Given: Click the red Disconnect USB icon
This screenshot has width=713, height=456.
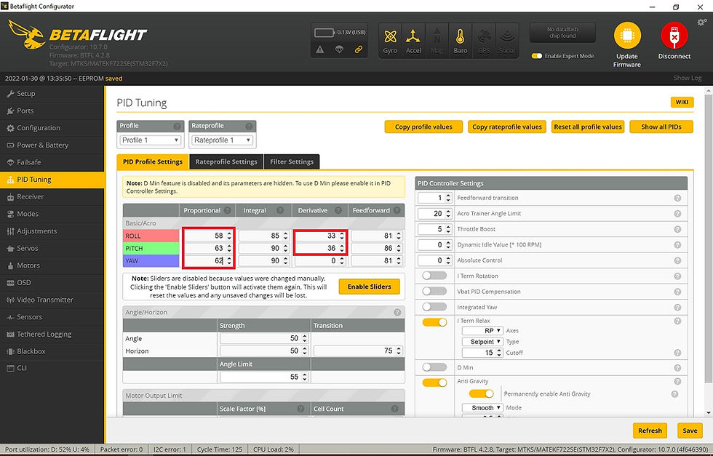Looking at the screenshot, I should 674,36.
